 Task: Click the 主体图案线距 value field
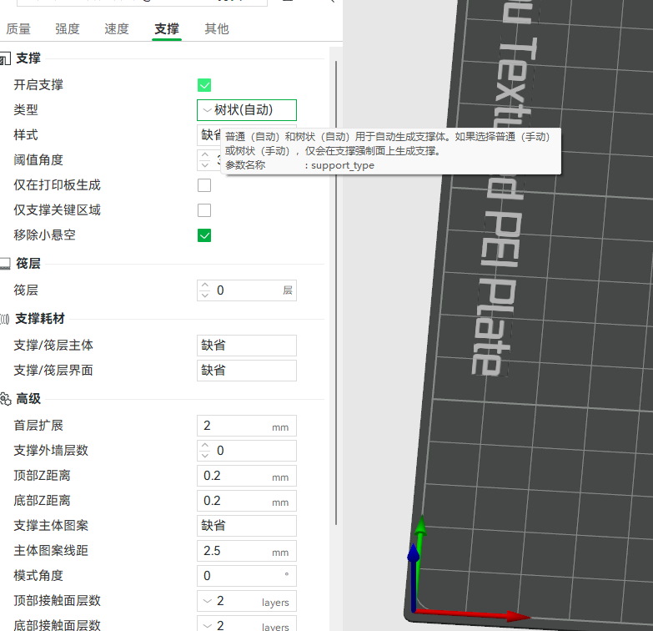[247, 551]
